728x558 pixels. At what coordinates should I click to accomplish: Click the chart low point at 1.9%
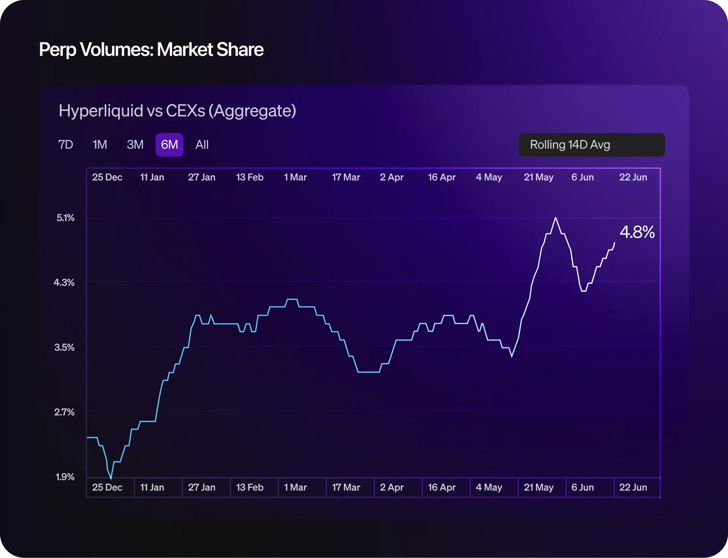point(111,478)
